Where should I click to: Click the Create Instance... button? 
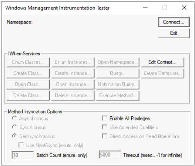(x=73, y=73)
